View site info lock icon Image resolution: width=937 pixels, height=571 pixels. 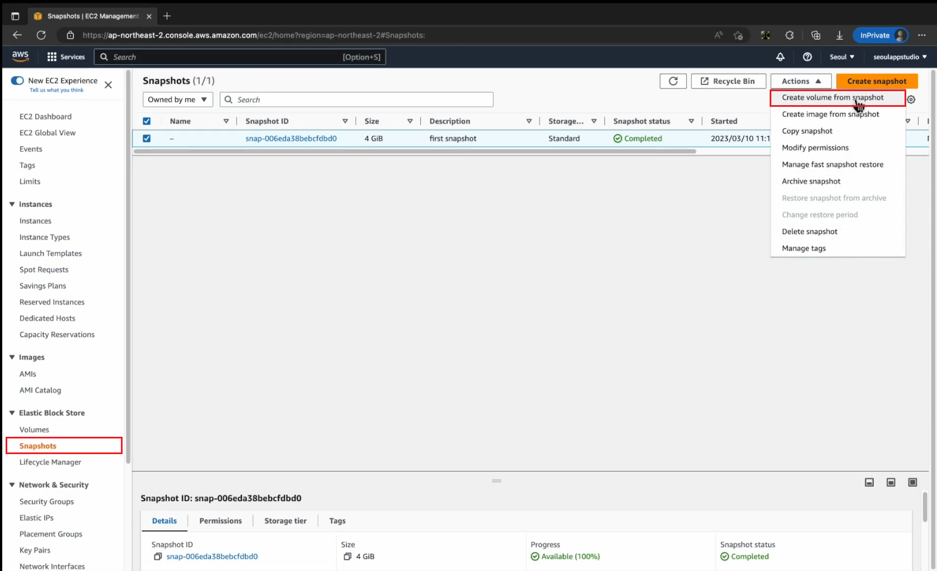tap(71, 35)
